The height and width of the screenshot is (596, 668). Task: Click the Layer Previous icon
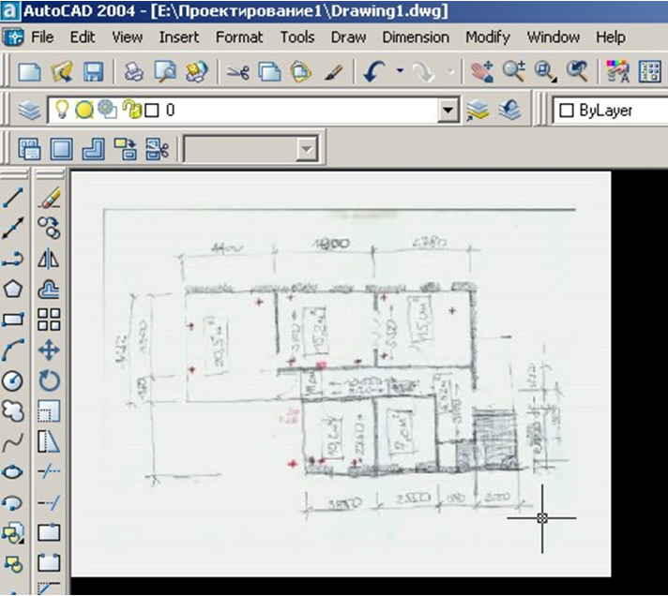509,111
